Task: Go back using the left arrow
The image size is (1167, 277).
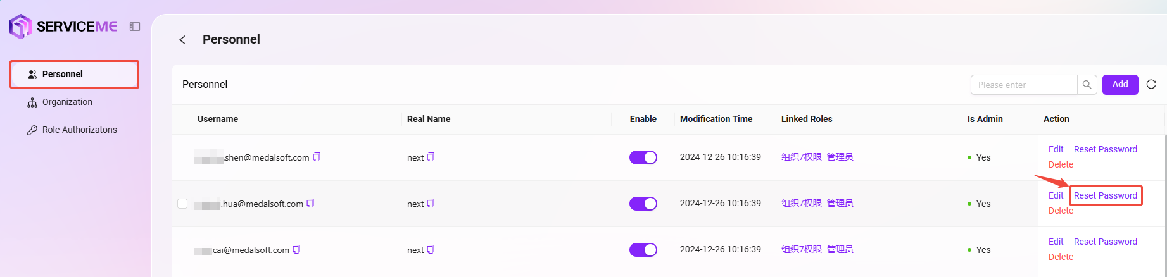Action: [182, 40]
